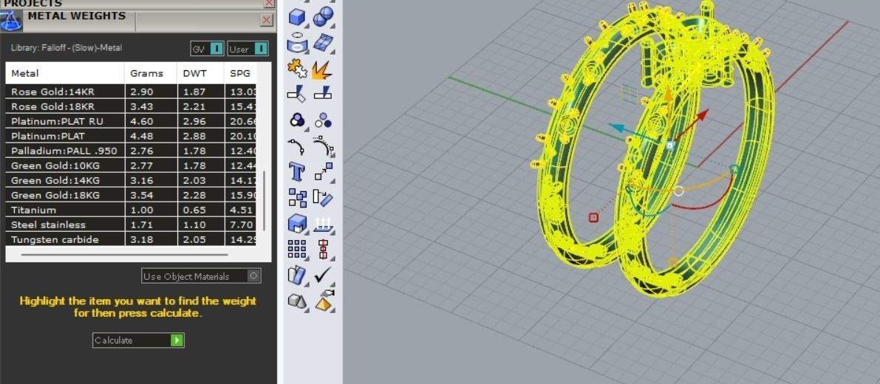Select the Trim tool

tap(296, 93)
